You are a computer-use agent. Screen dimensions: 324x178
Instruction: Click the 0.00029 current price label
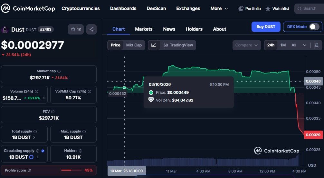[313, 135]
